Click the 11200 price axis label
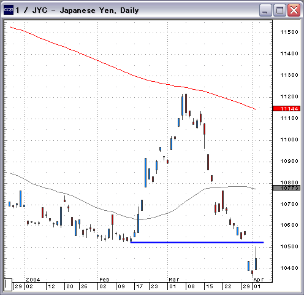Viewport: 304px width, 295px height. click(x=289, y=96)
